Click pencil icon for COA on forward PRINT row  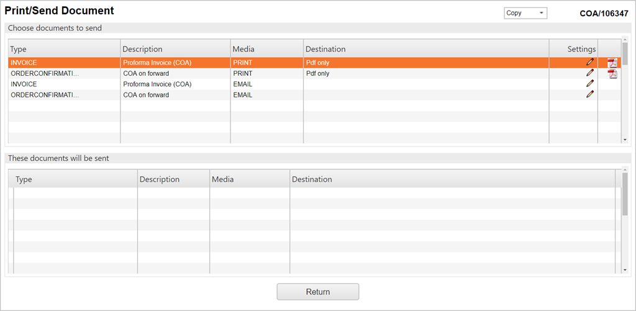click(x=589, y=73)
